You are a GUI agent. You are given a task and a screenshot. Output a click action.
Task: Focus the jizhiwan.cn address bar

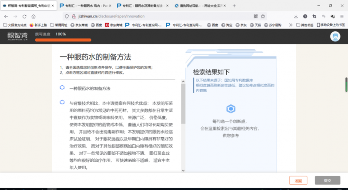(164, 16)
